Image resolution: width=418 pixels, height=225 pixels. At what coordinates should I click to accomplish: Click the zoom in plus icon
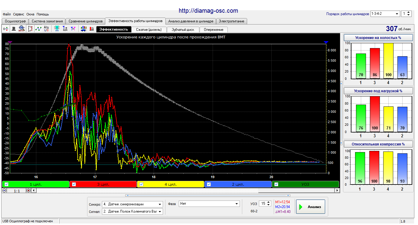coord(28,191)
